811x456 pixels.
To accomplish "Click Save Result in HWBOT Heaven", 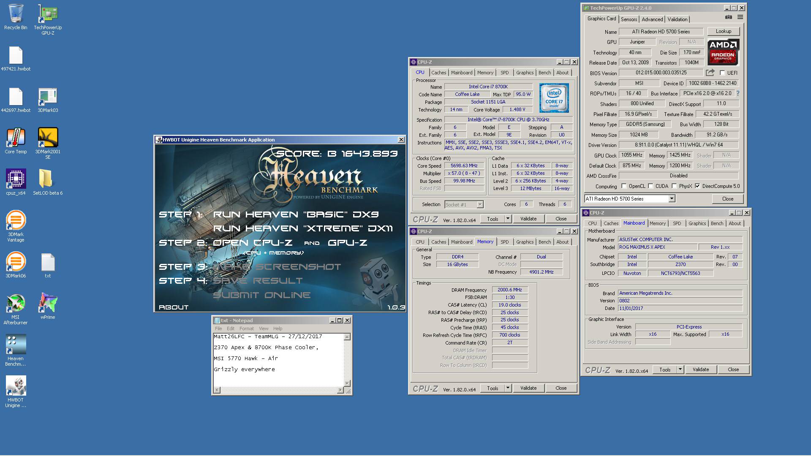I will click(258, 281).
